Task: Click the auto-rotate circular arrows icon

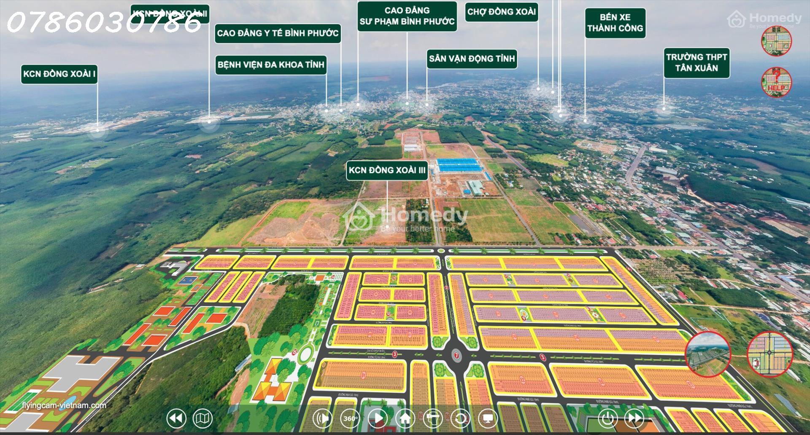Action: coord(460,419)
